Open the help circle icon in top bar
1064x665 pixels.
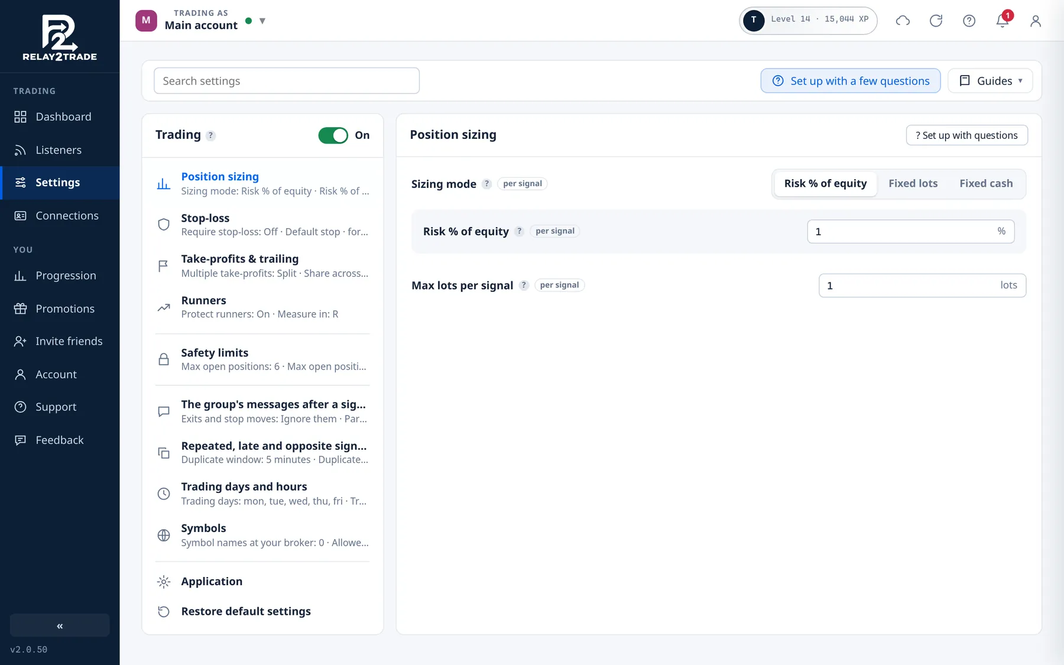[969, 21]
